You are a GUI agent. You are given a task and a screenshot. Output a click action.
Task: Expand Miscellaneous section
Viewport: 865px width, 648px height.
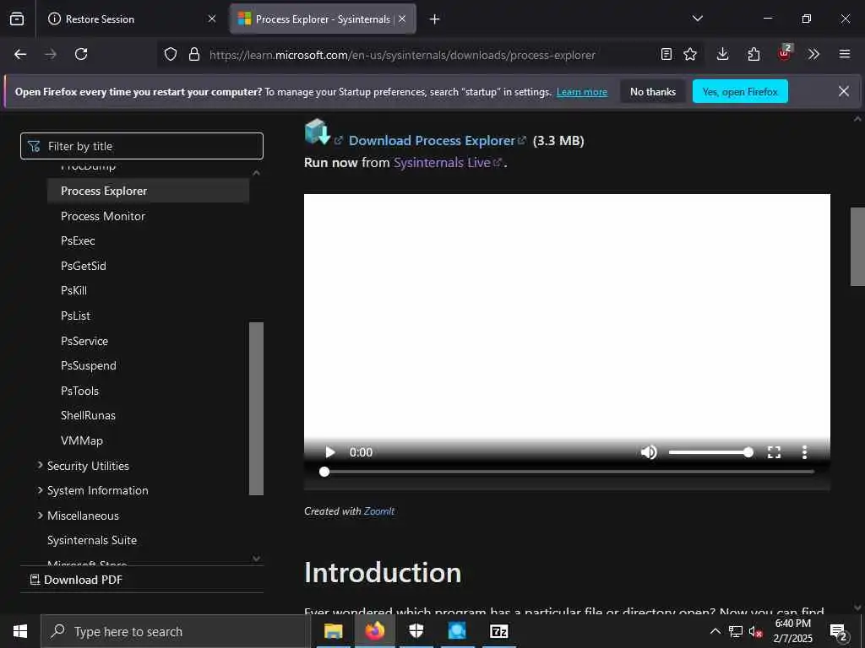[78, 516]
